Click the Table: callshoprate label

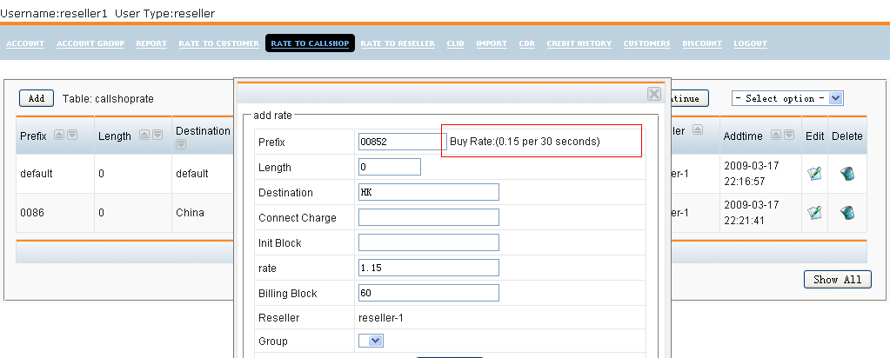(x=108, y=99)
